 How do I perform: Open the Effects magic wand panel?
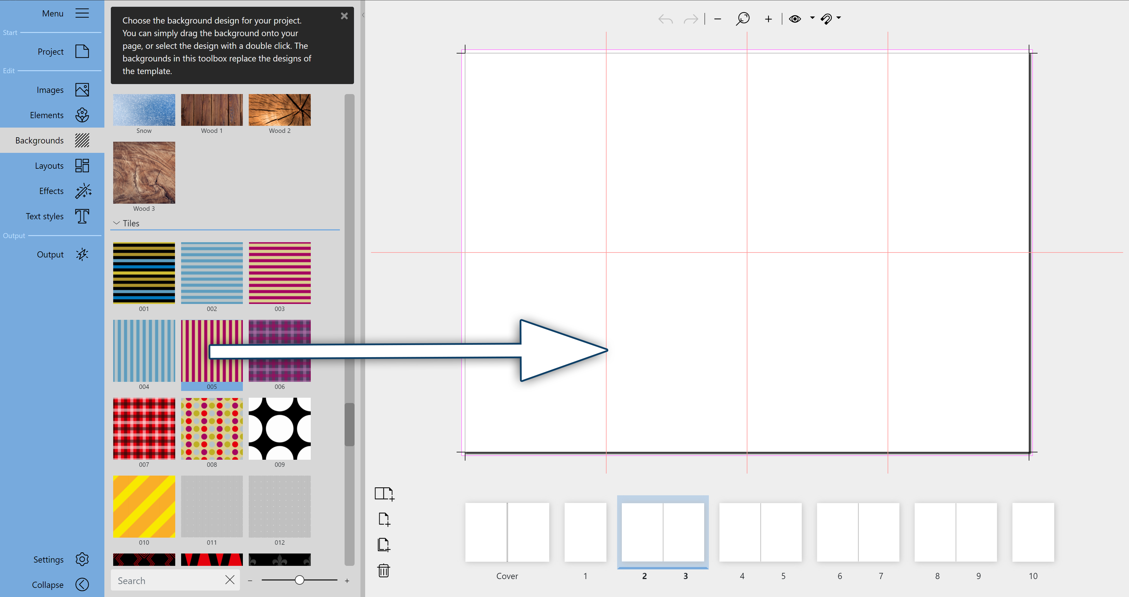(x=82, y=191)
